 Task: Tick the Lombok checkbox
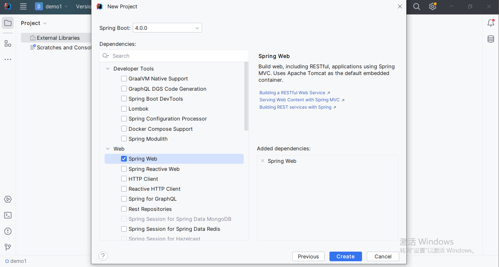(124, 109)
